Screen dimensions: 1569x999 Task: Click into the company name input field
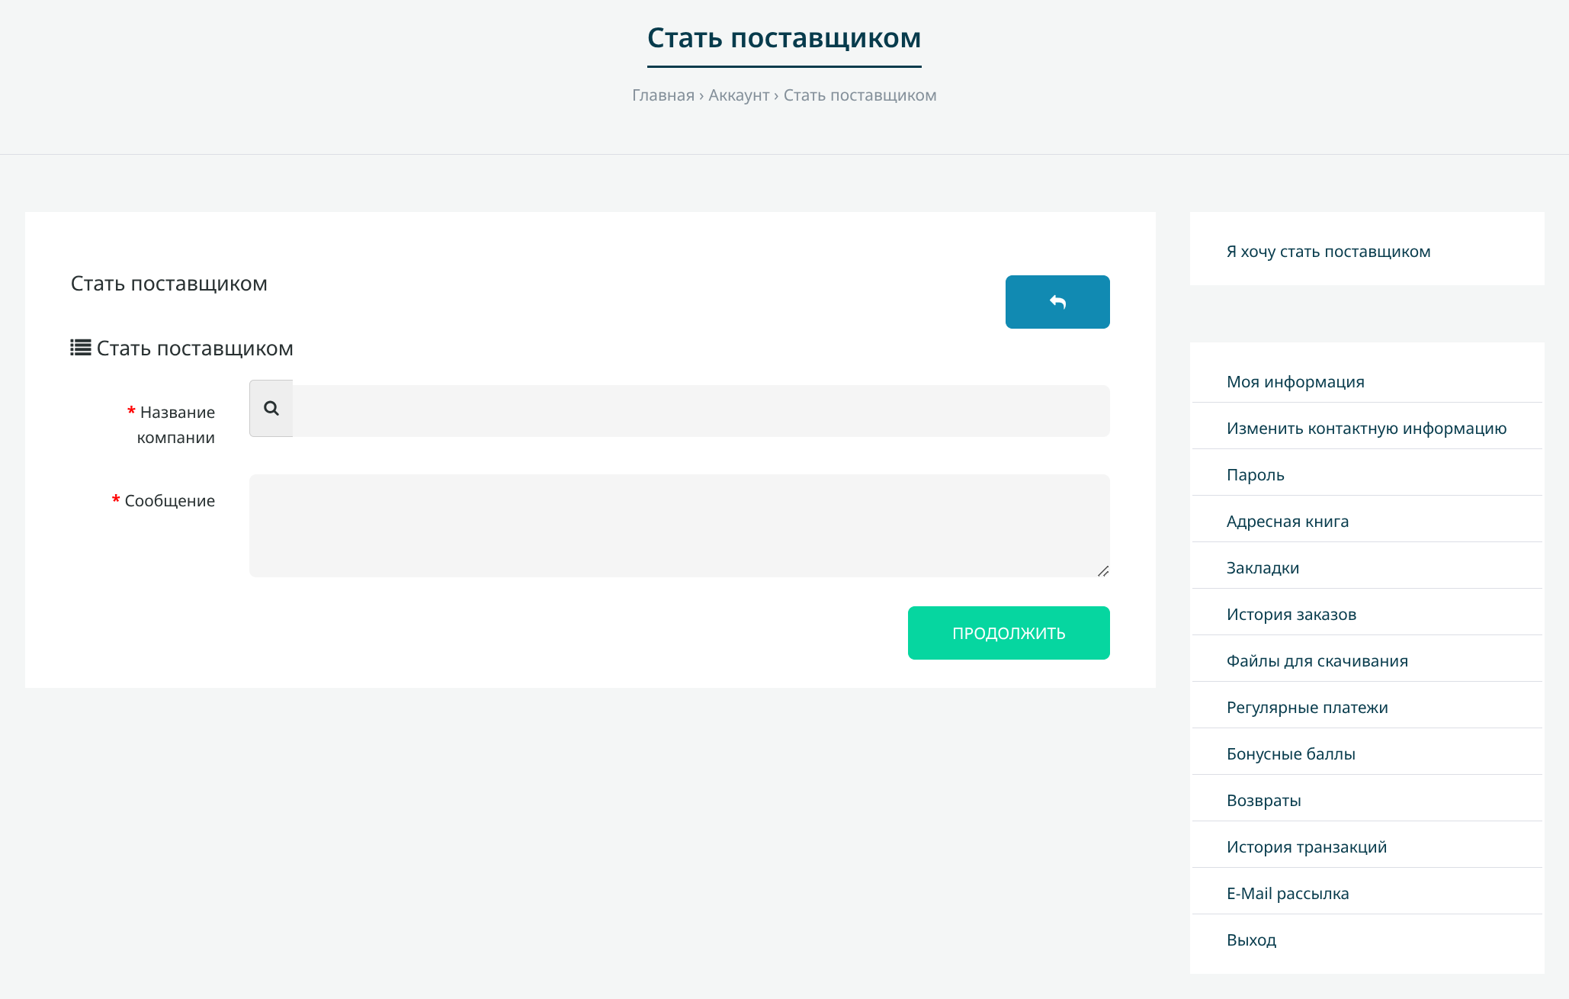pyautogui.click(x=700, y=411)
